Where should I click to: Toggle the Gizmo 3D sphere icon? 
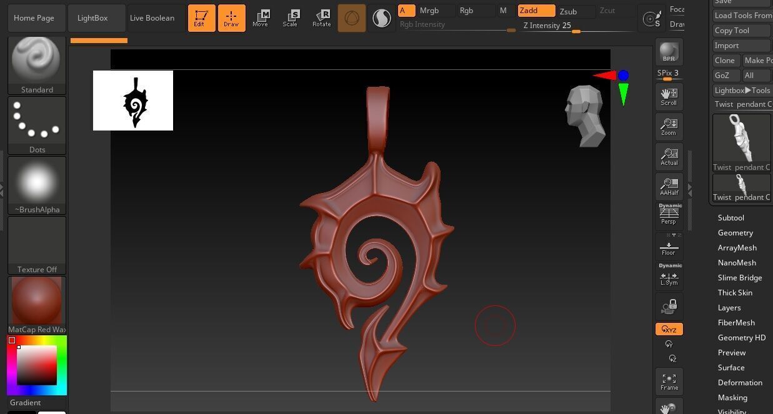(x=351, y=19)
